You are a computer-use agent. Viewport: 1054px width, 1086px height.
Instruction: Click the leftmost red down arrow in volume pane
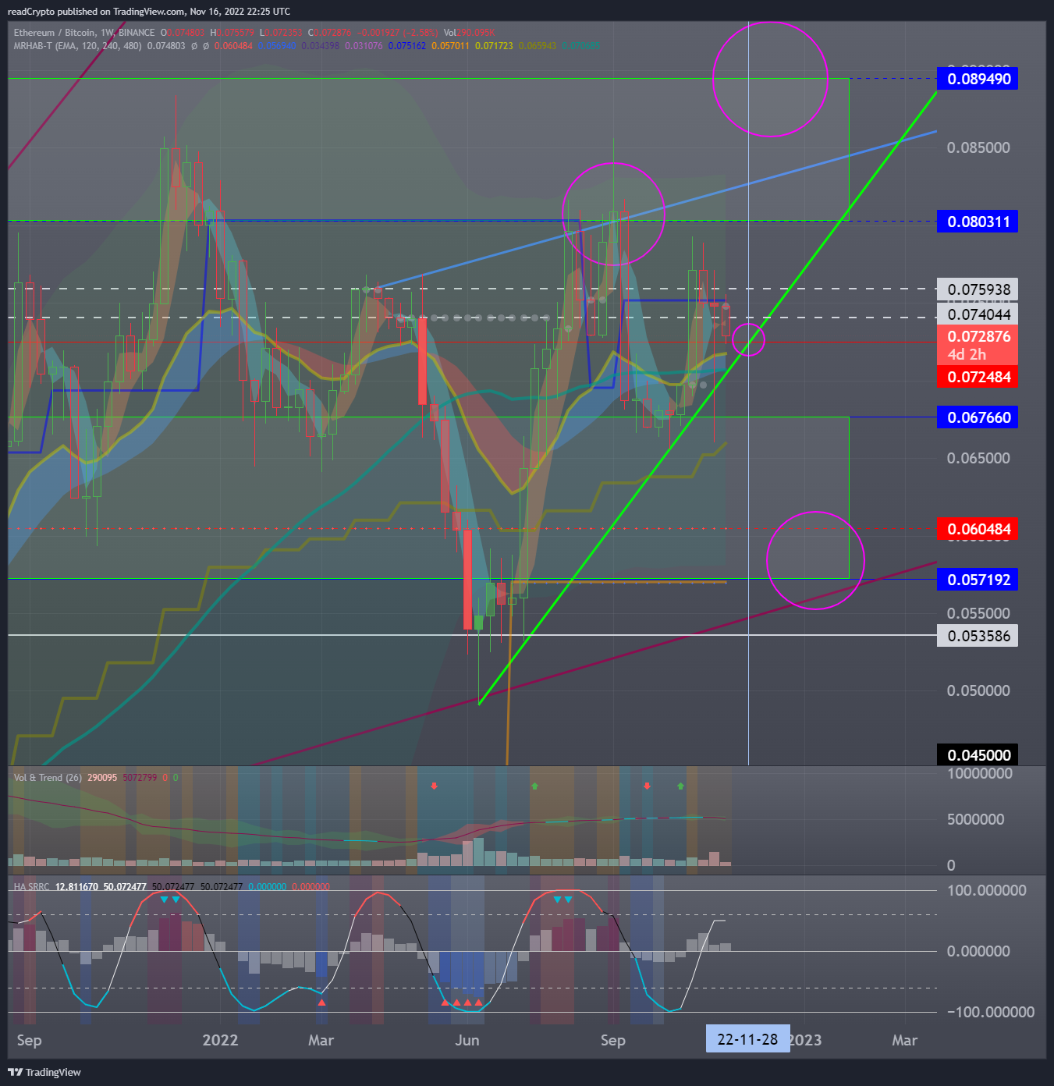click(435, 786)
